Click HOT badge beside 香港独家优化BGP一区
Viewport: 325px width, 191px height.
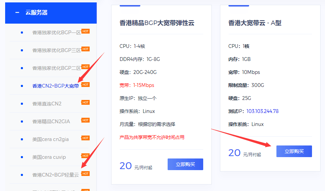pyautogui.click(x=86, y=31)
